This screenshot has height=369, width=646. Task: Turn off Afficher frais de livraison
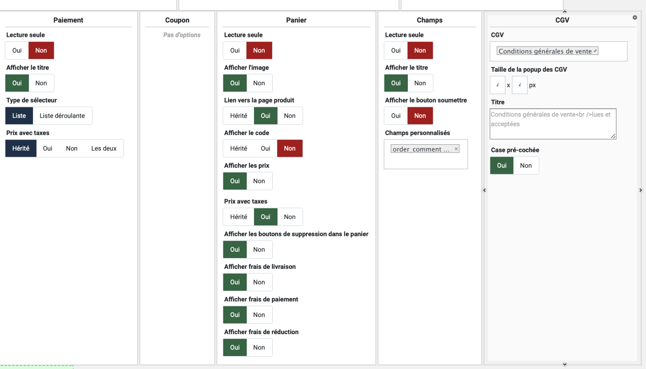pos(259,282)
